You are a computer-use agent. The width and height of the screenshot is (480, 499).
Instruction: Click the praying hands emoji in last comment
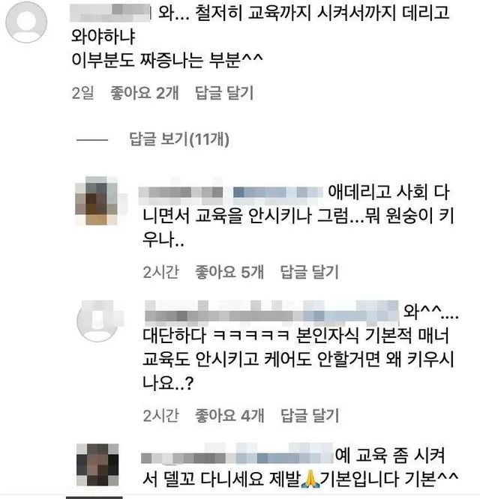point(310,480)
